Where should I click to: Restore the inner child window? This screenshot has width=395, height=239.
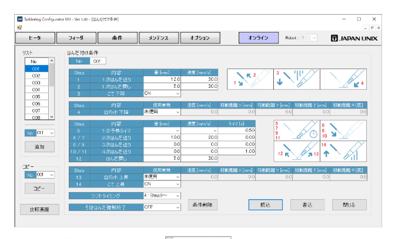[372, 28]
